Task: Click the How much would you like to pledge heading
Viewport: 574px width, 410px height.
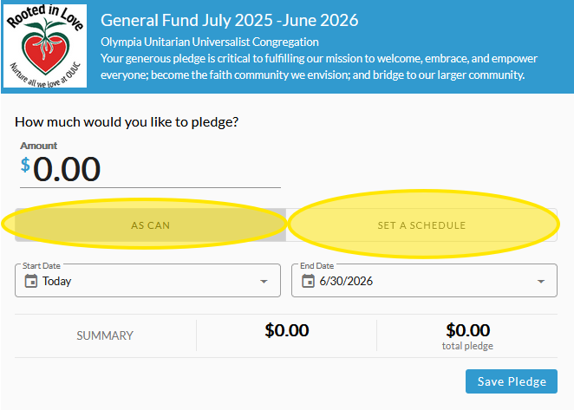Action: [x=127, y=122]
